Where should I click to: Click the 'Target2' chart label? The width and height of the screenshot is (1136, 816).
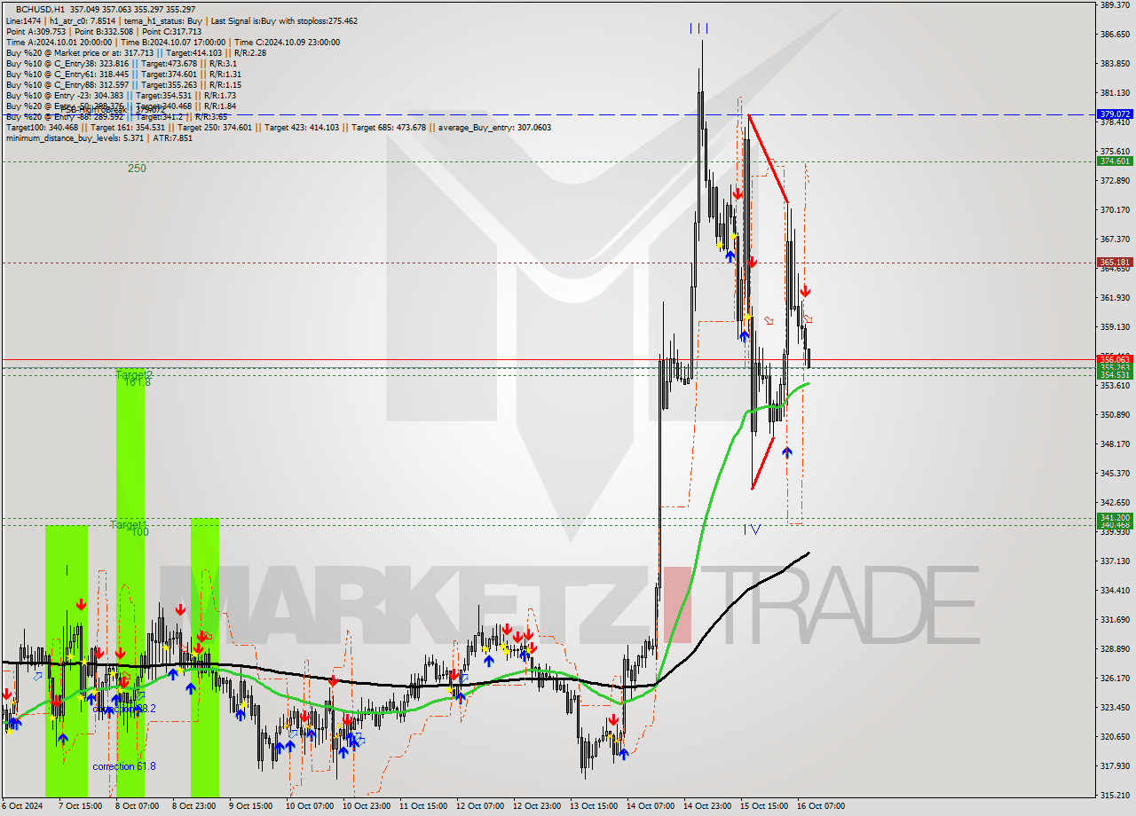click(134, 374)
